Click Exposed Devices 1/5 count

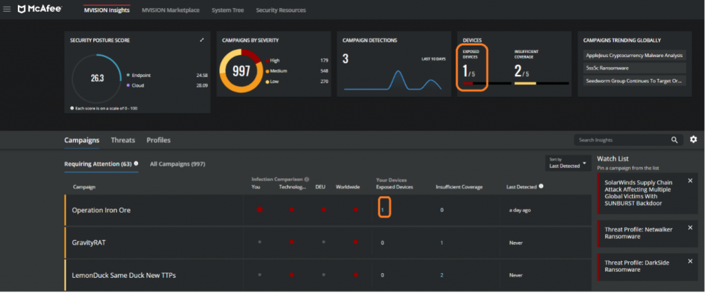[x=470, y=71]
